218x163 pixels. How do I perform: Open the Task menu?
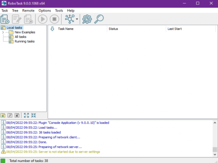5,11
